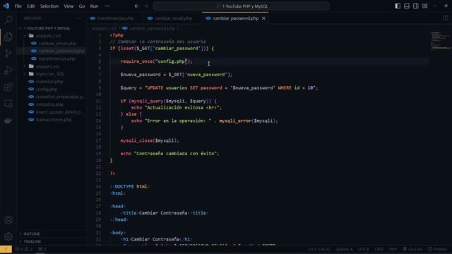Open cambiar_email.php in Explorer tree

[57, 44]
